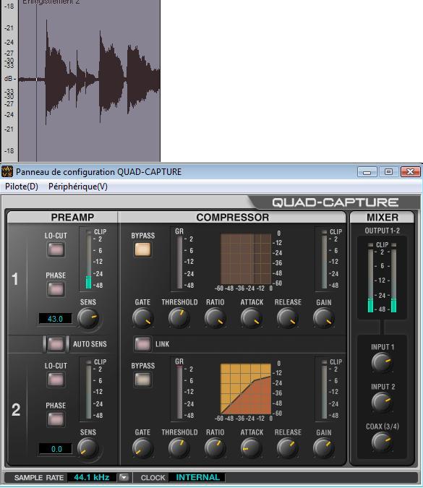Open the Périphérique(V) menu
This screenshot has height=488, width=423.
pos(78,187)
